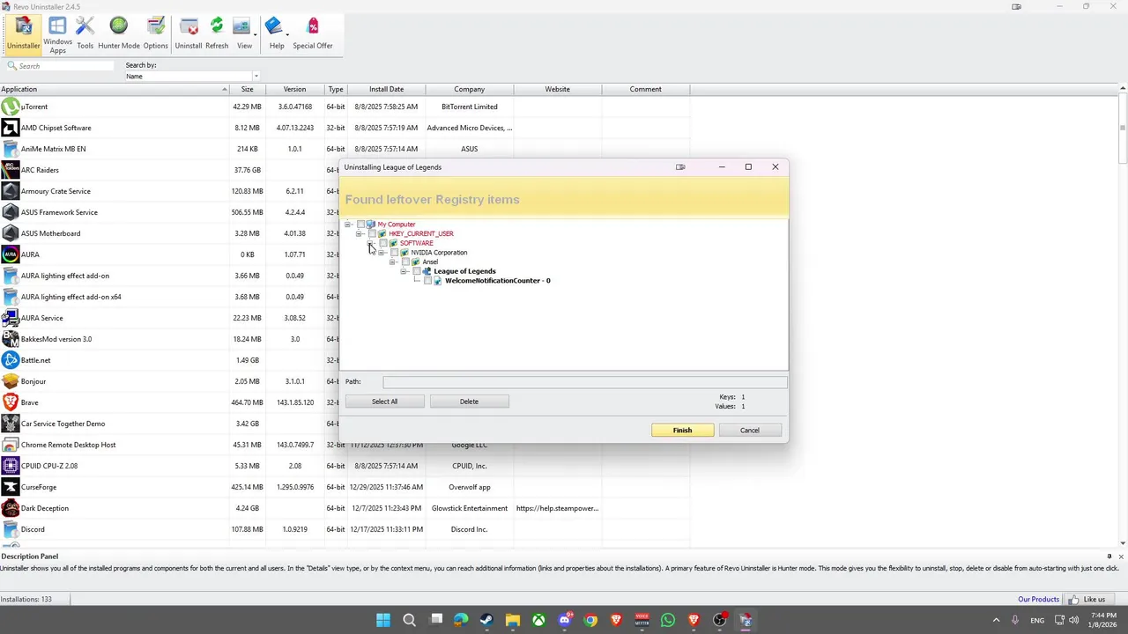Sort by the Install Date column
The height and width of the screenshot is (634, 1128).
tap(386, 89)
